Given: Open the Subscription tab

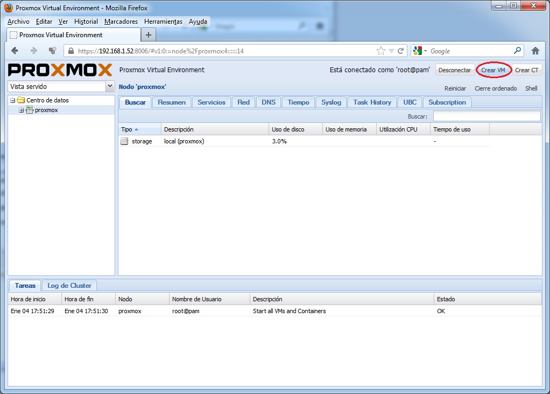Looking at the screenshot, I should [447, 102].
